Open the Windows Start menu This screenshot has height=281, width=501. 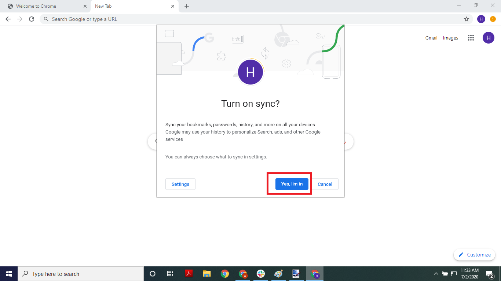click(x=9, y=274)
